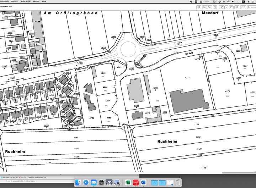
Task: Launch Excel from the Dock
Action: click(127, 182)
